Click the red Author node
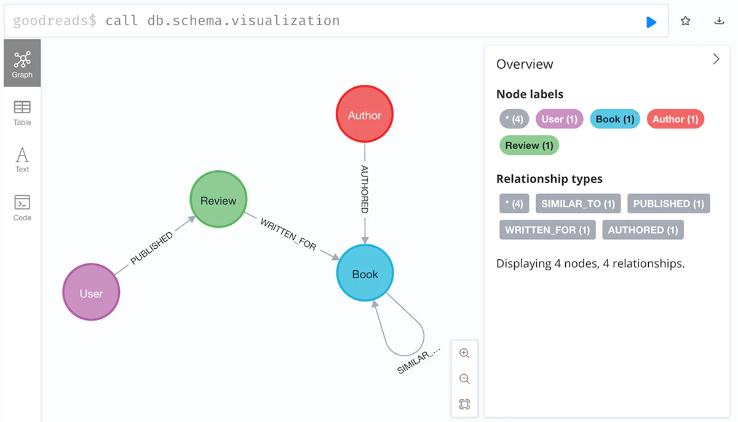This screenshot has height=422, width=738. tap(365, 115)
